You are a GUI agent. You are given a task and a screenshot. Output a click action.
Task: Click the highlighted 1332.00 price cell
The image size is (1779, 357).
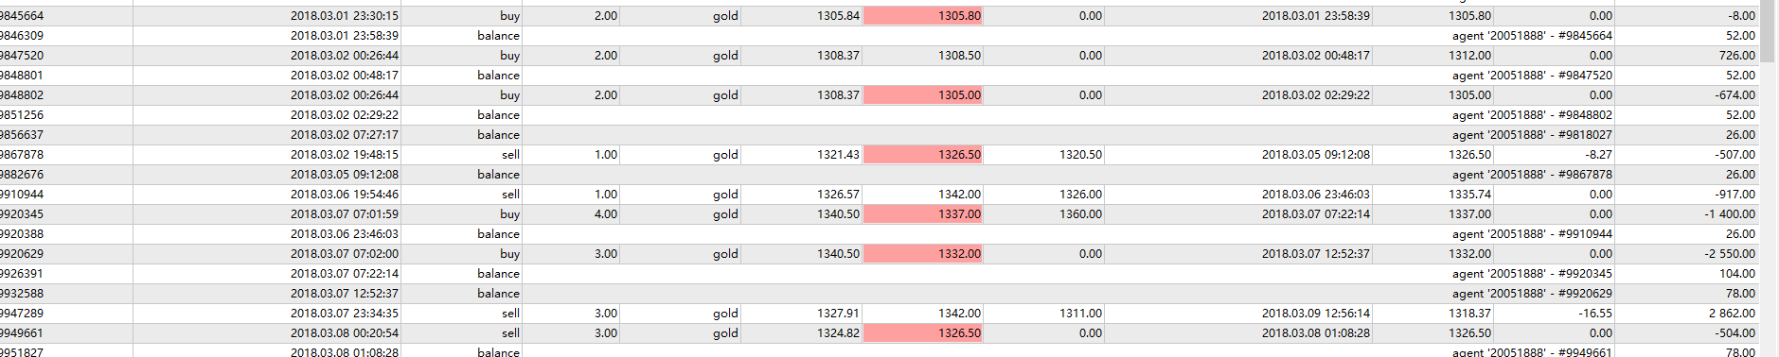click(x=923, y=254)
